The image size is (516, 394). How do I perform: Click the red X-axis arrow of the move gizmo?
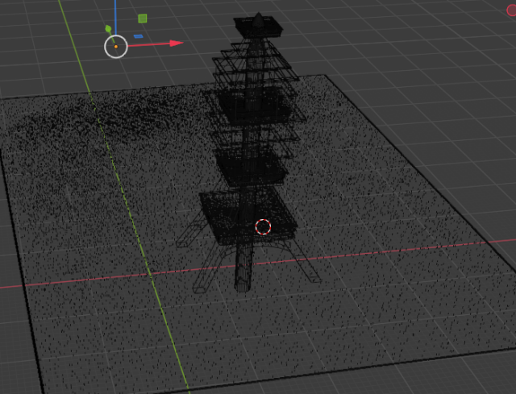[x=176, y=44]
